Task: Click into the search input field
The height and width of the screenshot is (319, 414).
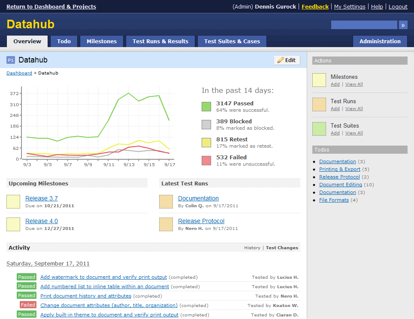Action: point(364,25)
